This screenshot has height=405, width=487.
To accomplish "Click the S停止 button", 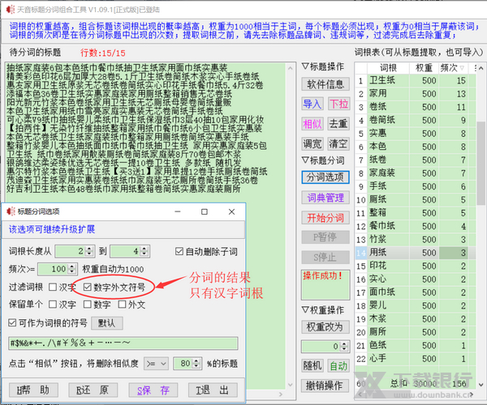I will point(325,258).
